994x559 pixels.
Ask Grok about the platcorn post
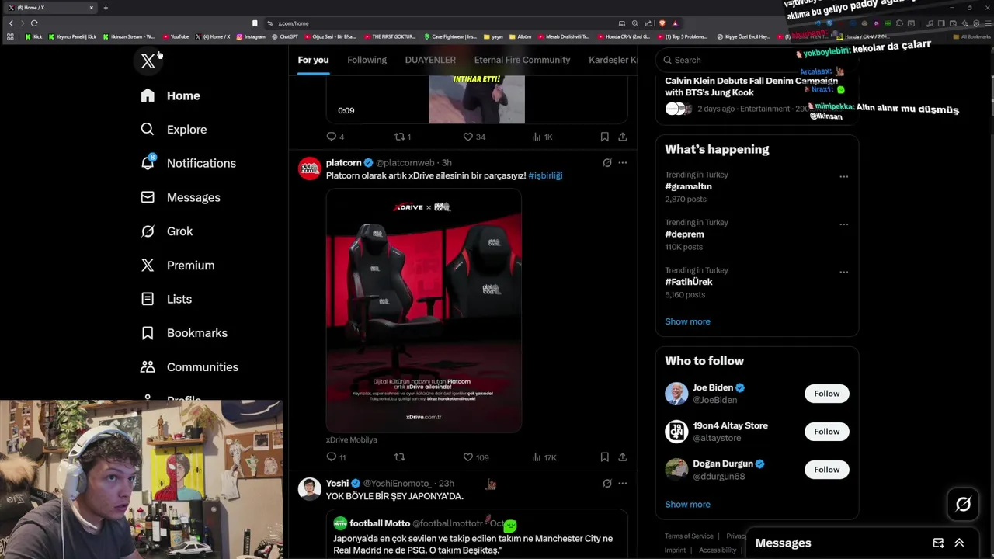pyautogui.click(x=607, y=163)
